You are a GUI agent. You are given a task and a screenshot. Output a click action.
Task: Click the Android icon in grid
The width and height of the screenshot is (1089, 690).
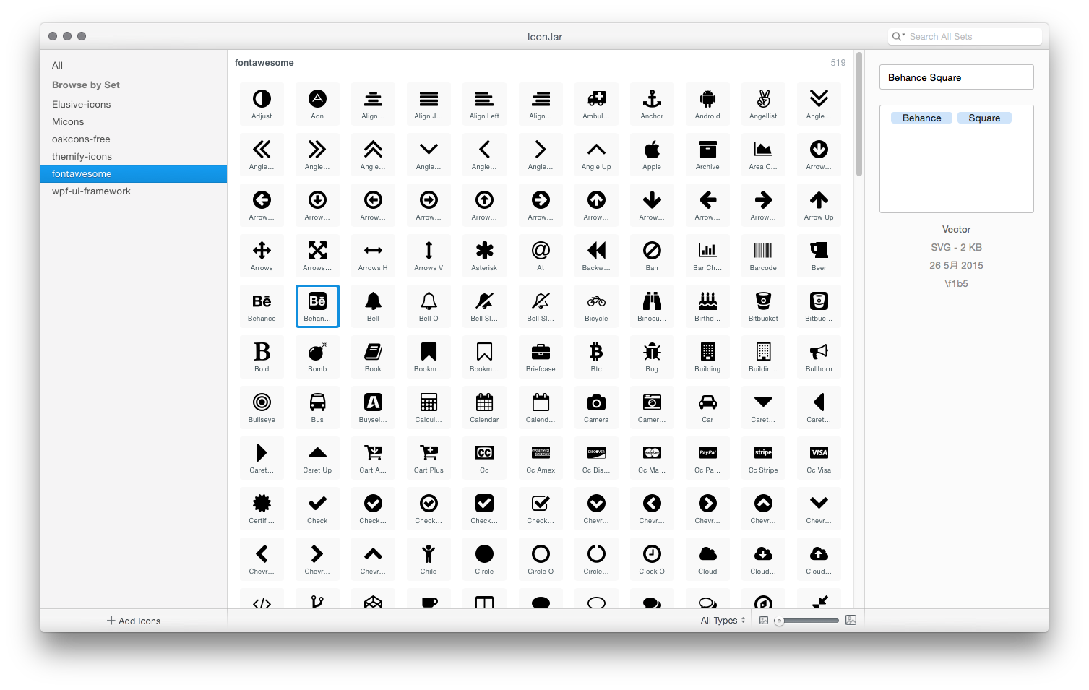coord(707,103)
